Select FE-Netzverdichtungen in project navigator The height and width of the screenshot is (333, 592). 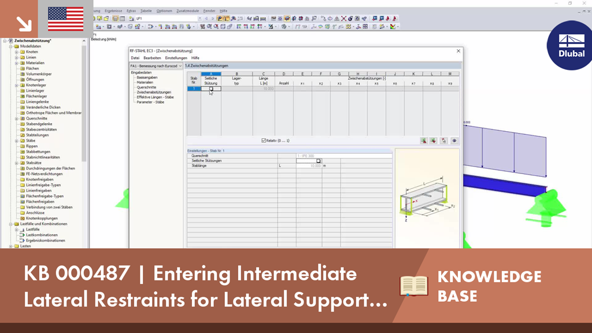coord(44,173)
